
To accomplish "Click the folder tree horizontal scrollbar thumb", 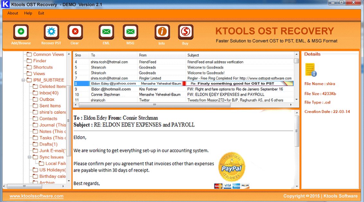I will click(x=24, y=186).
